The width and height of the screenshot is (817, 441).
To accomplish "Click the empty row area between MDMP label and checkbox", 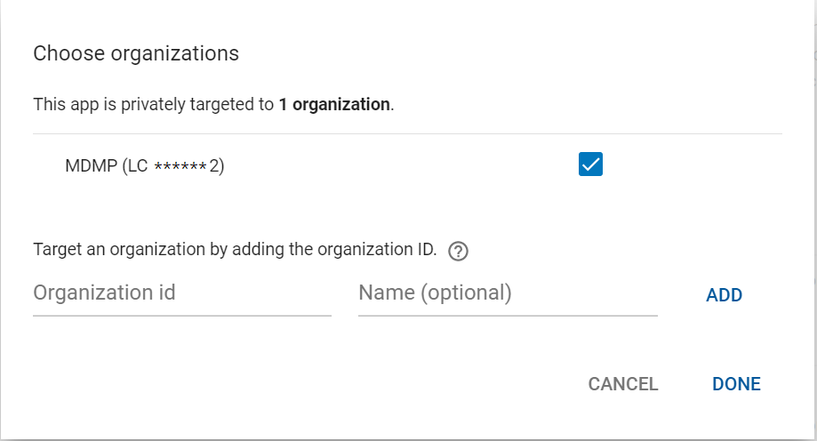I will click(x=400, y=165).
